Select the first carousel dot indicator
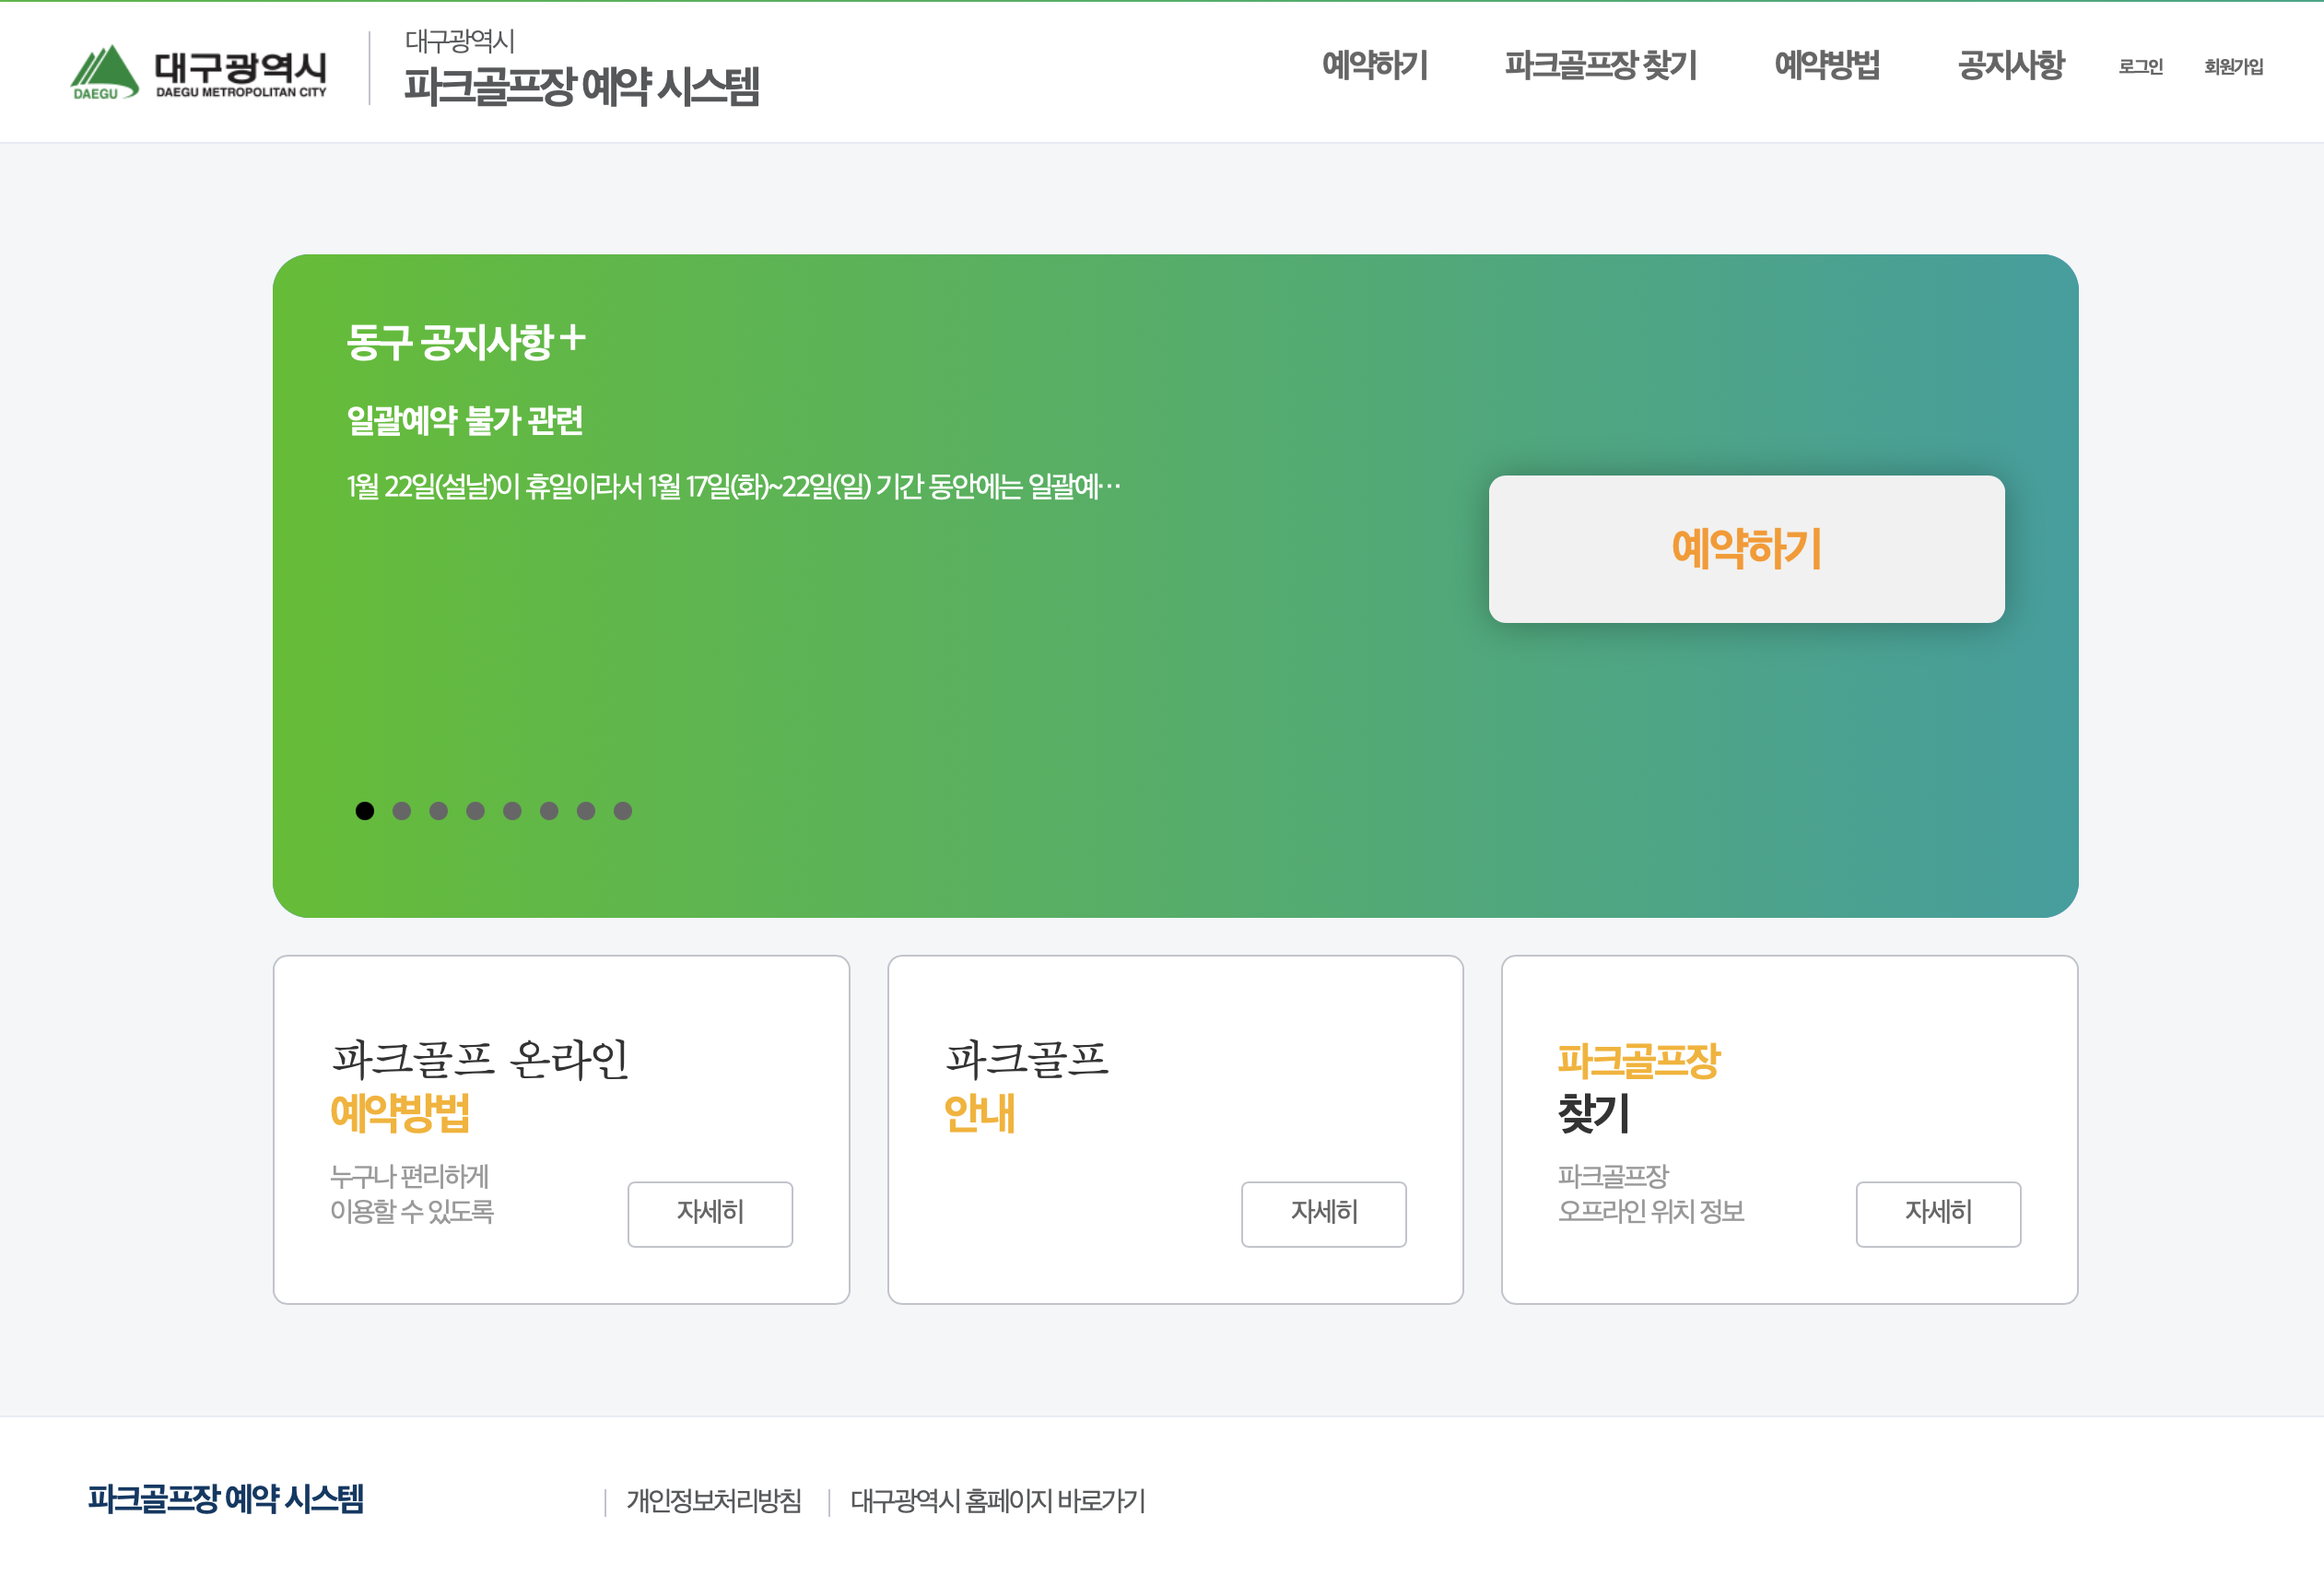Viewport: 2324px width, 1574px height. 365,811
